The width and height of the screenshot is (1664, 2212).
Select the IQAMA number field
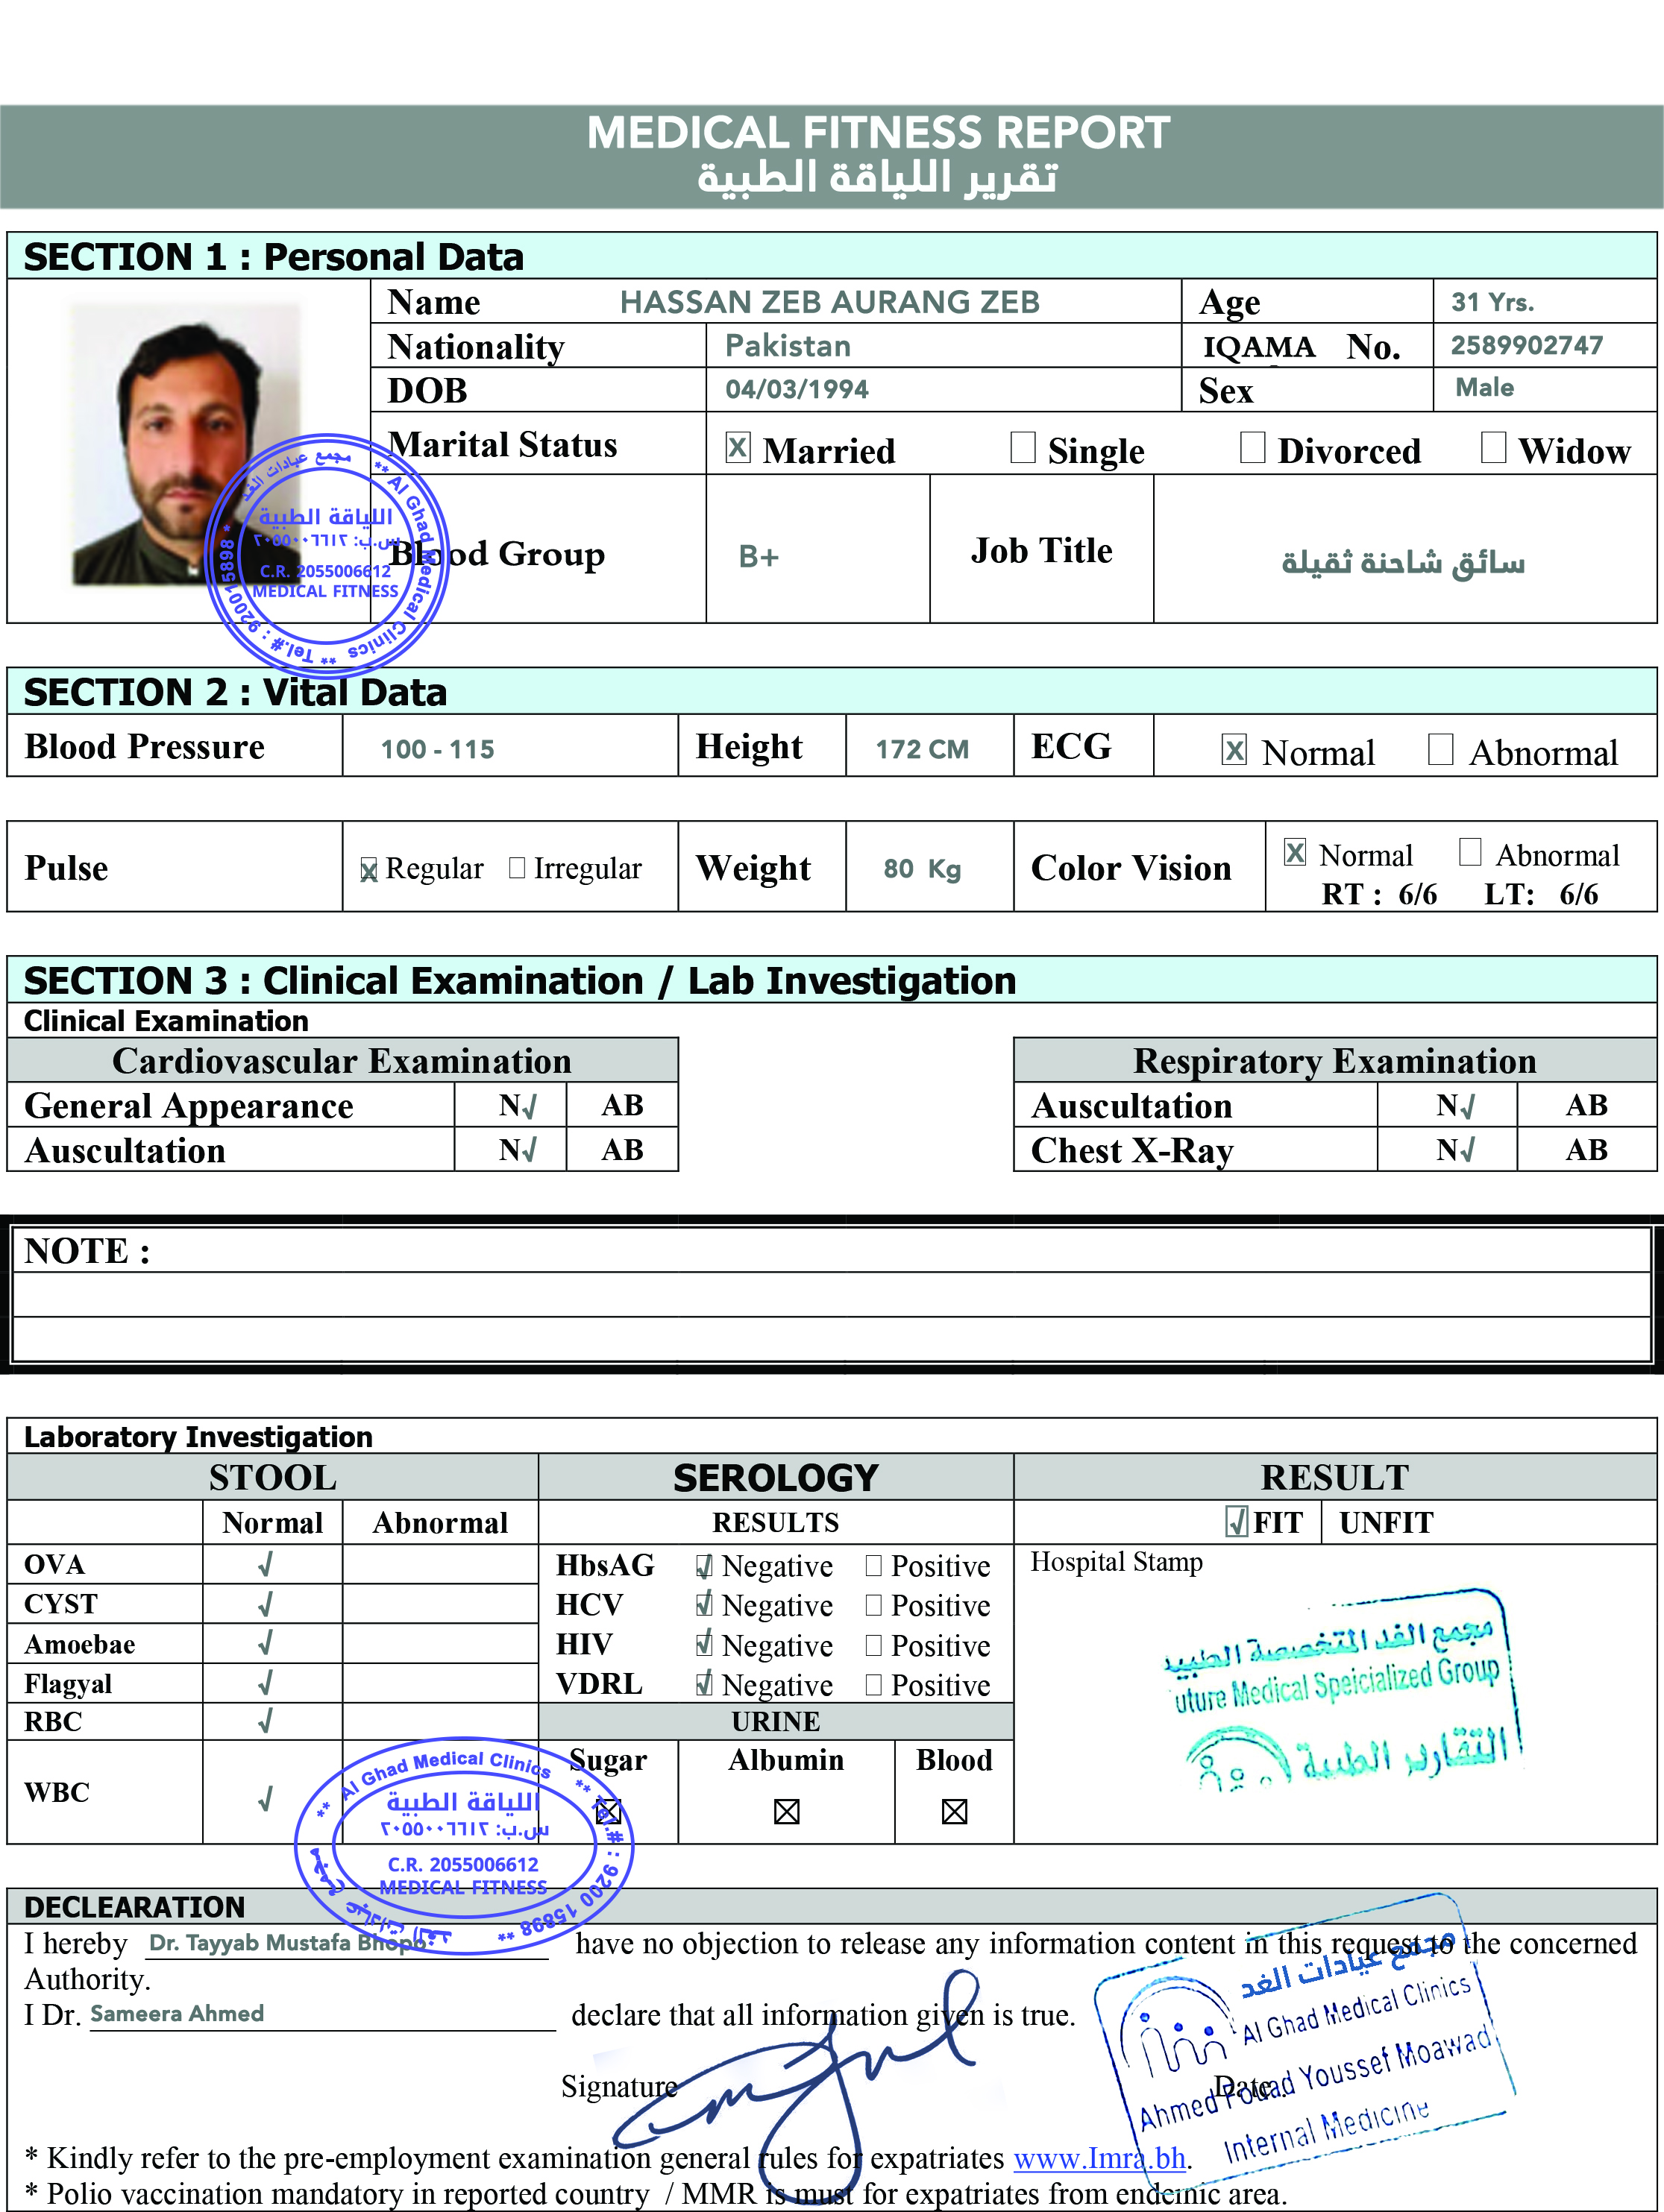tap(1526, 345)
